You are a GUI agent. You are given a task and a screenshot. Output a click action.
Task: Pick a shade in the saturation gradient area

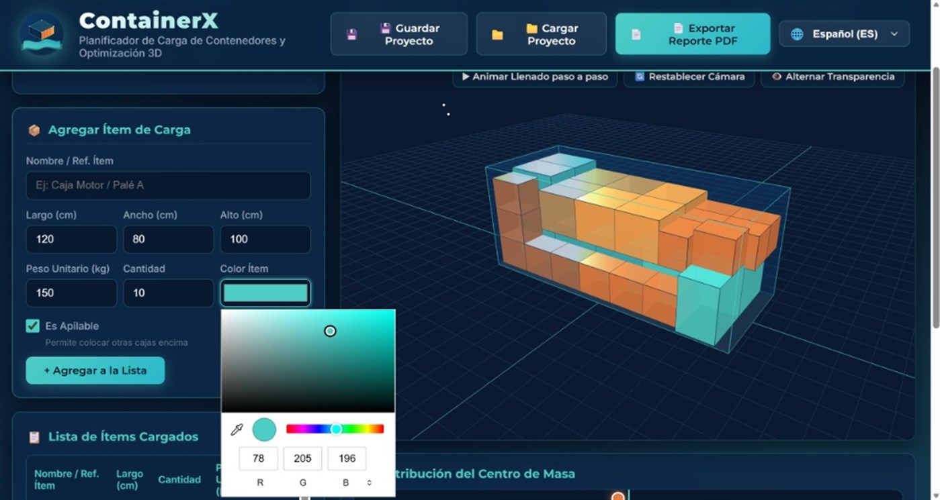click(308, 360)
